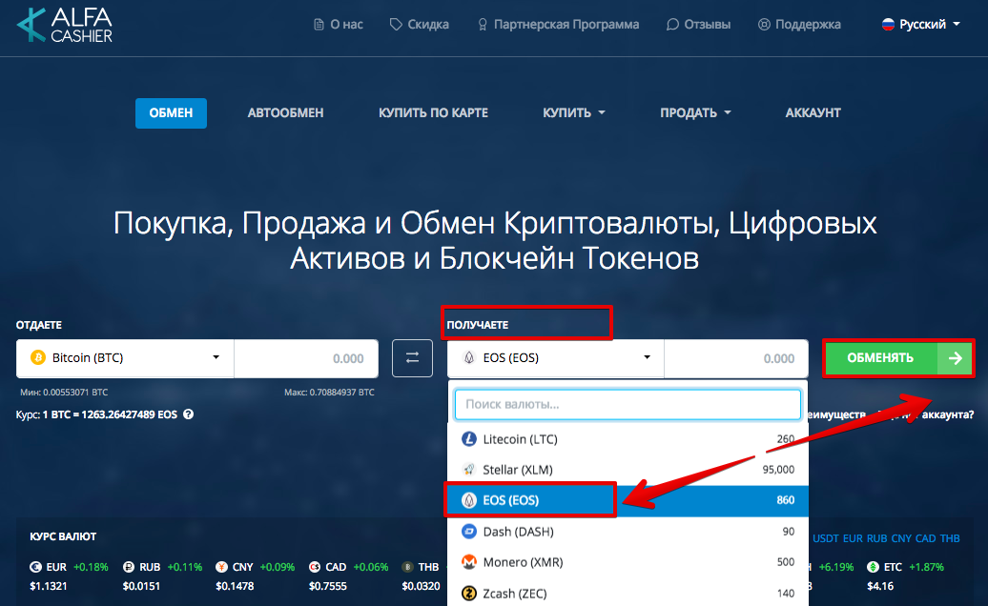Open Партнерская Программа link
Viewport: 988px width, 606px height.
tap(558, 25)
